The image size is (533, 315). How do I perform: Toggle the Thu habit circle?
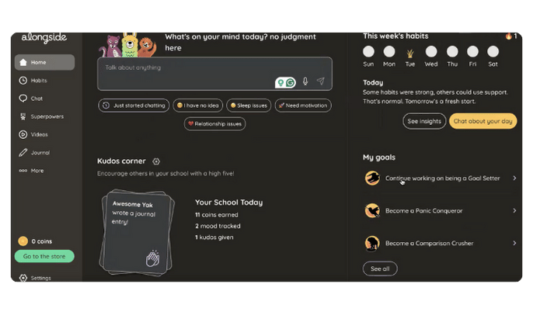pos(452,51)
